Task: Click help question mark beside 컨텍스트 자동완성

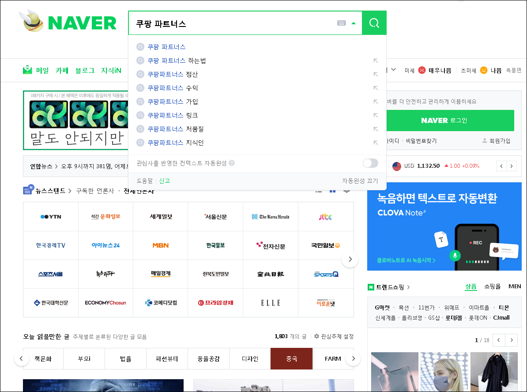Action: point(232,163)
